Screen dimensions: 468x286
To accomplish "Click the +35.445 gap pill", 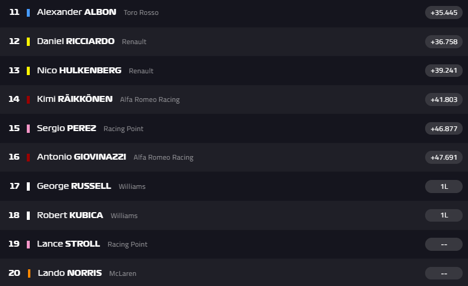I will point(444,13).
